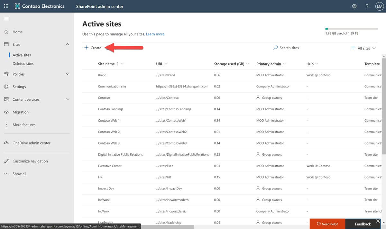Select the Brand site row name
The height and width of the screenshot is (229, 386).
coord(102,75)
